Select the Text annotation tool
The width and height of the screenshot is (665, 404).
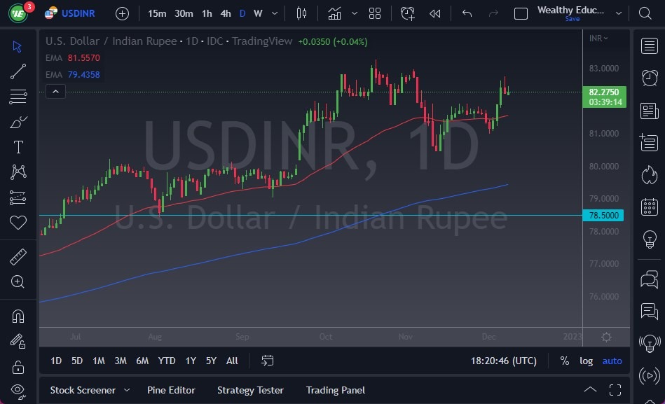pos(18,147)
